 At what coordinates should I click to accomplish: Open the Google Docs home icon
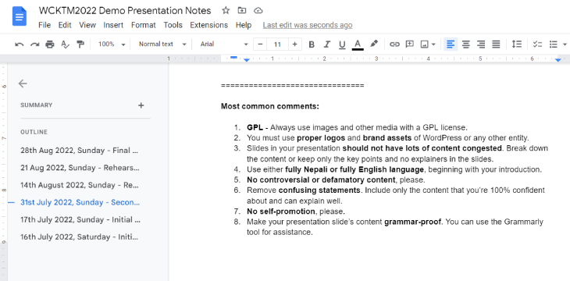point(20,16)
